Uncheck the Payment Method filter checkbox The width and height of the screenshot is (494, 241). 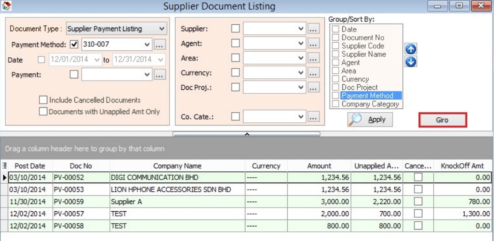pos(74,45)
